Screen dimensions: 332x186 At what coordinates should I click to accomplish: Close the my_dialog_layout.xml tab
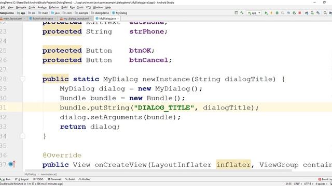91,19
